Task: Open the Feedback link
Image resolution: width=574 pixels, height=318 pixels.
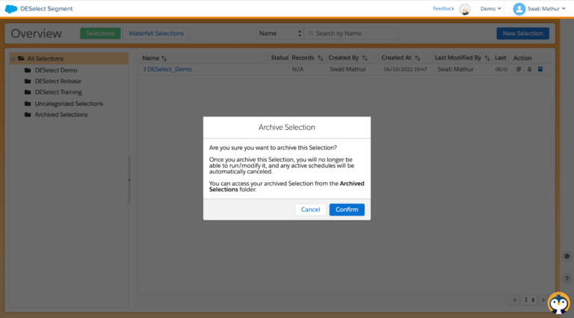Action: coord(443,8)
